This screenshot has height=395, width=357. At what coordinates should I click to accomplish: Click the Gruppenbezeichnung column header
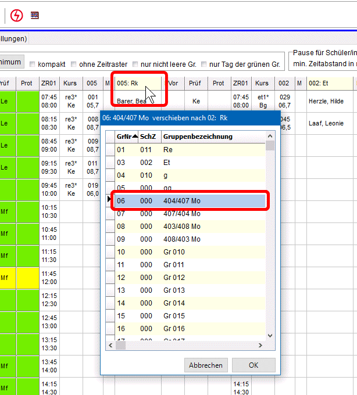(x=198, y=137)
